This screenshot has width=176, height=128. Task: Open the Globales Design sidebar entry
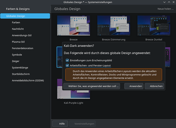[25, 16]
